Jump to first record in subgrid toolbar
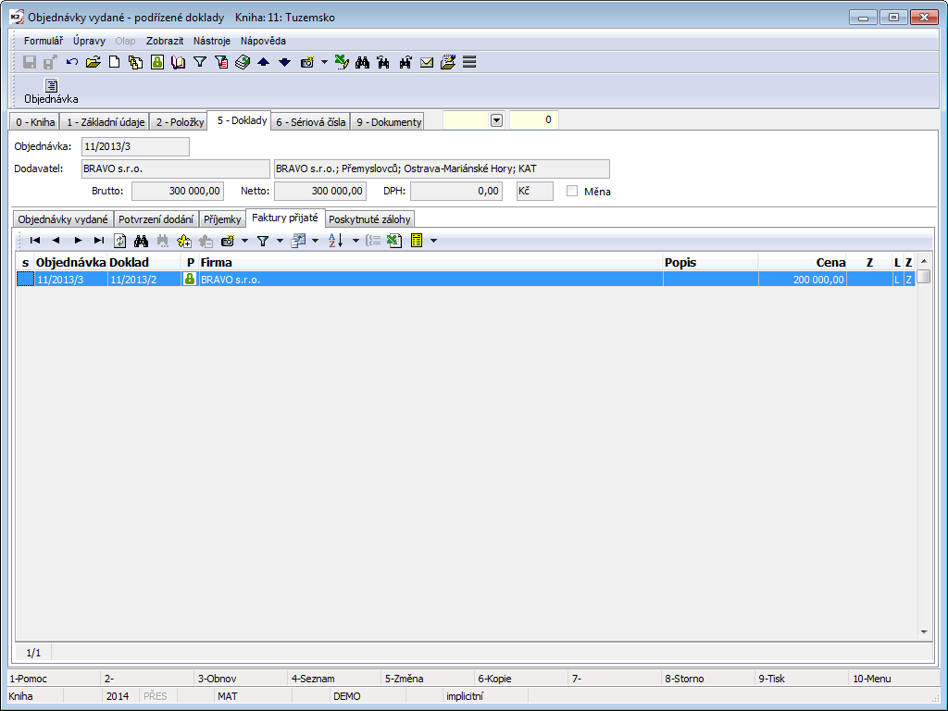The width and height of the screenshot is (948, 711). tap(35, 241)
